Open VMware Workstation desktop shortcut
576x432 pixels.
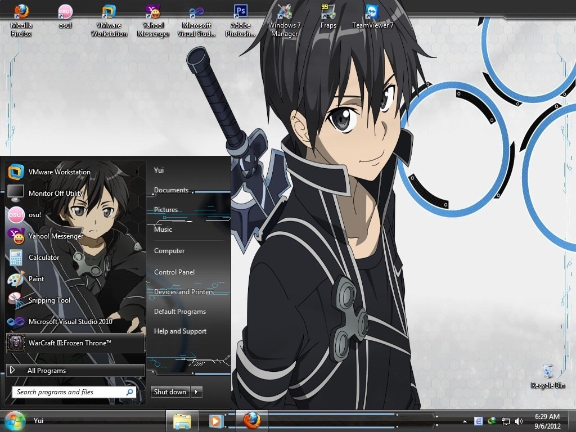[x=109, y=20]
